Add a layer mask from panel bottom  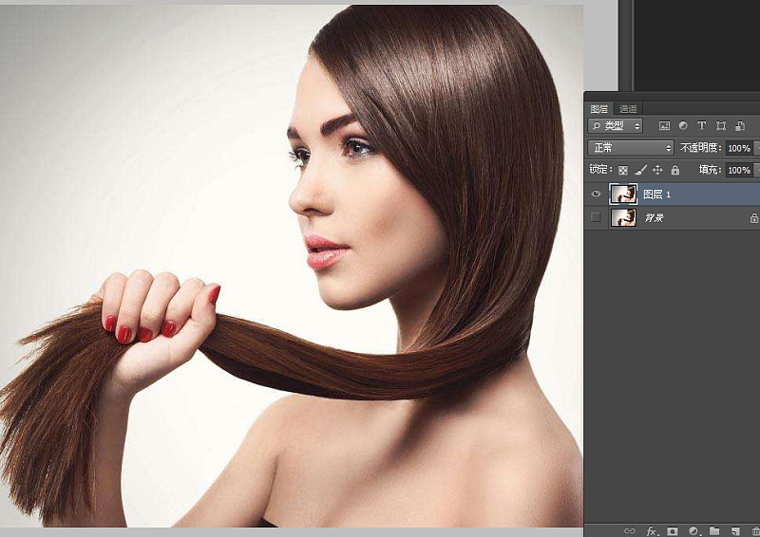point(673,531)
